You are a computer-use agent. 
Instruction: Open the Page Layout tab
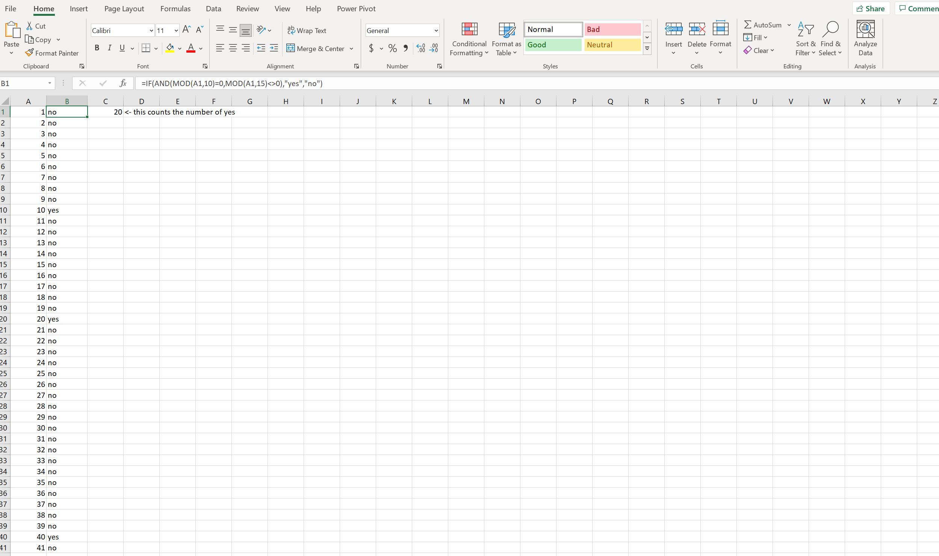[124, 9]
